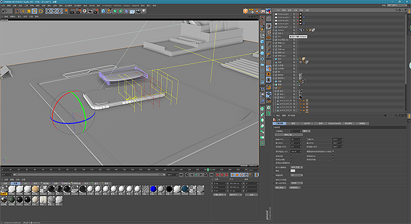Image resolution: width=411 pixels, height=224 pixels.
Task: Open the Light bulb object icon
Action: (144, 11)
